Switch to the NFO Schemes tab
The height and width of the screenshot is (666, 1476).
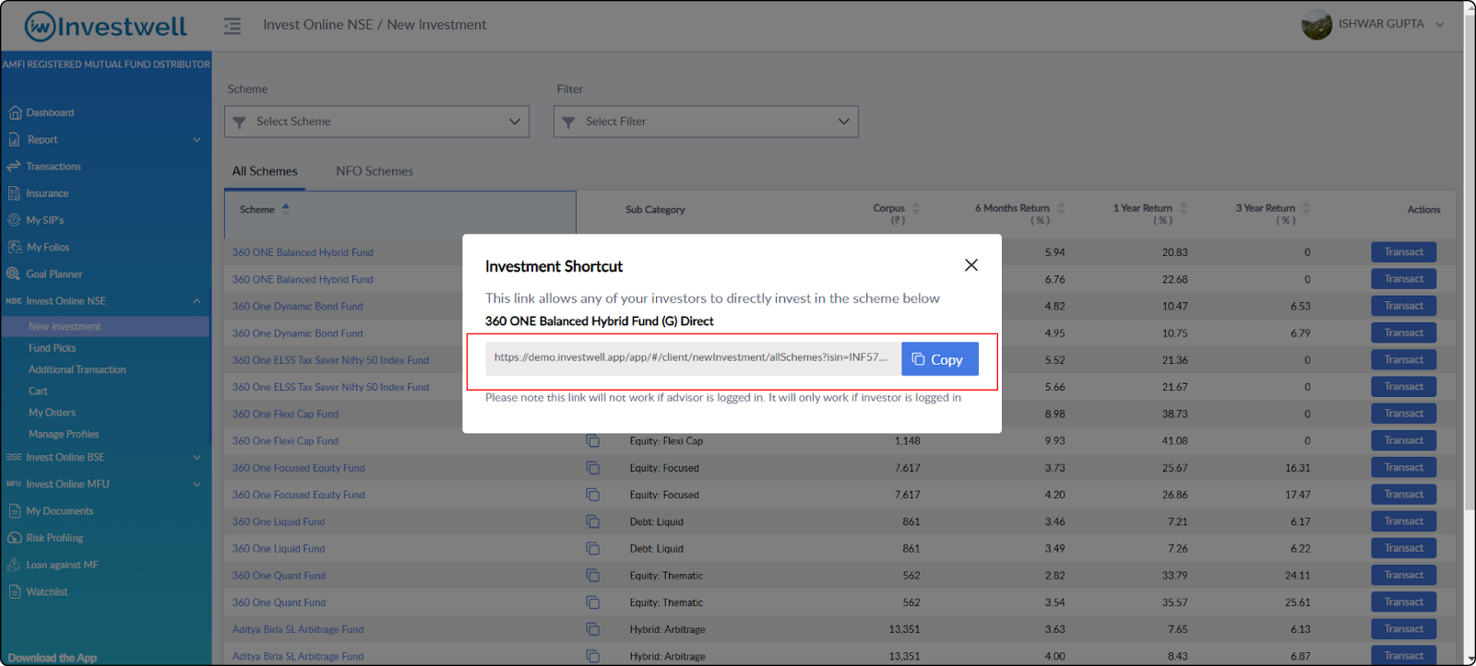375,171
